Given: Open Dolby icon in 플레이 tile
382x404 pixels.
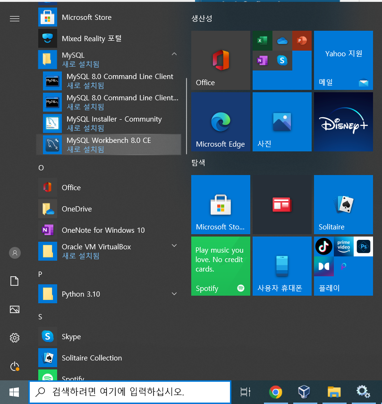Looking at the screenshot, I should (324, 266).
